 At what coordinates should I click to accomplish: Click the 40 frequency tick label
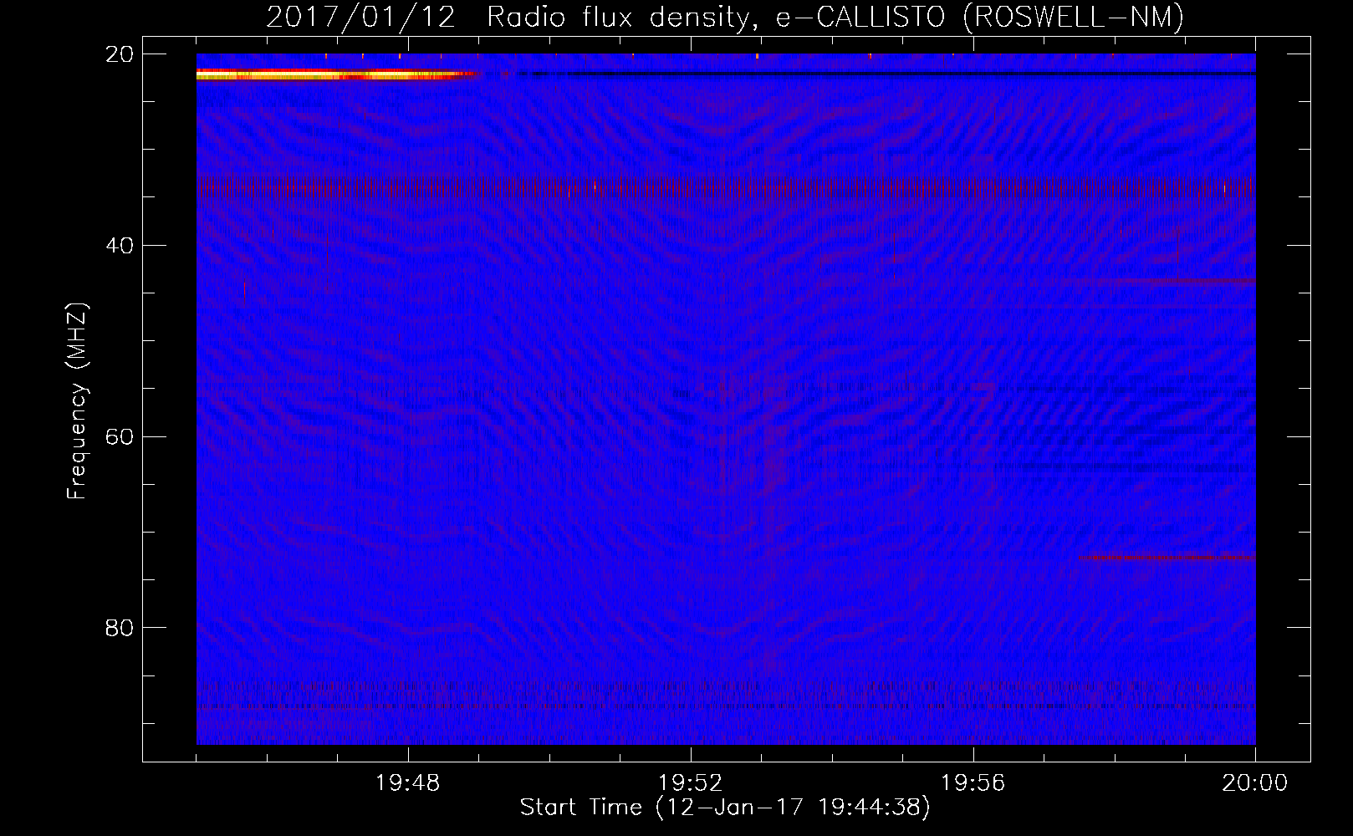(x=119, y=245)
